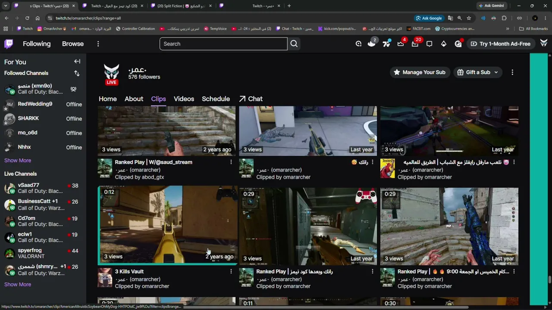Click the search magnifier button

294,43
